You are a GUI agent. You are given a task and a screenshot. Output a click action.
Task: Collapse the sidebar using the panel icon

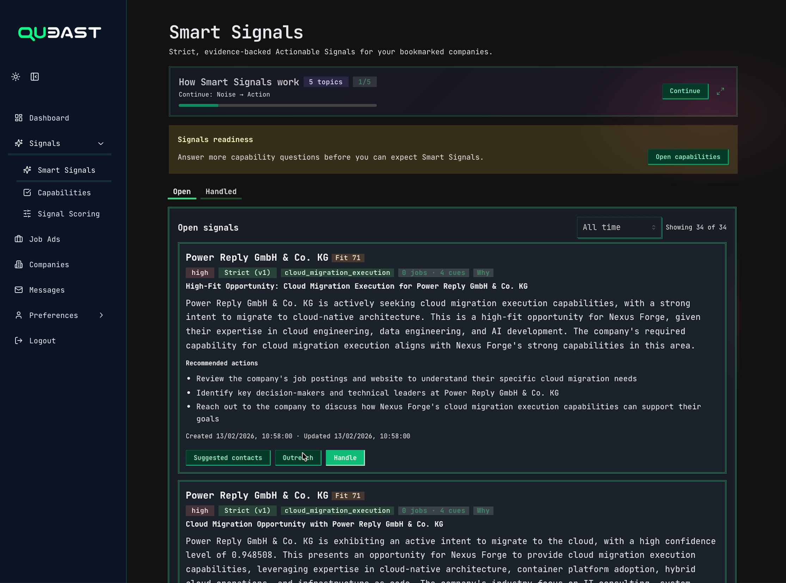pyautogui.click(x=35, y=76)
